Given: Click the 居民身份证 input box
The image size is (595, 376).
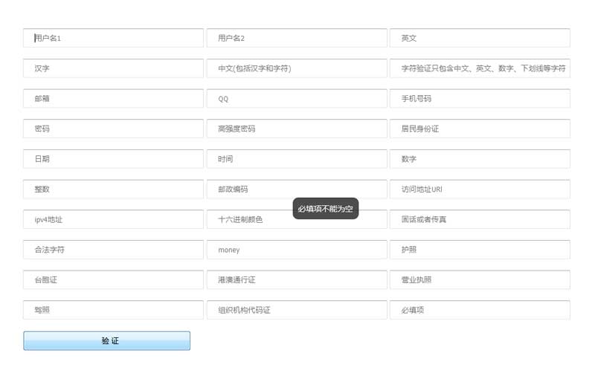Looking at the screenshot, I should click(x=480, y=129).
